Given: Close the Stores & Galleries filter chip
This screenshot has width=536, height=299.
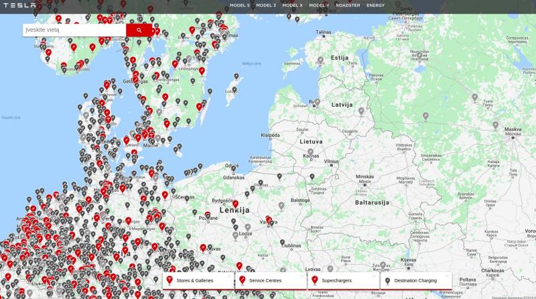Looking at the screenshot, I should click(x=229, y=276).
